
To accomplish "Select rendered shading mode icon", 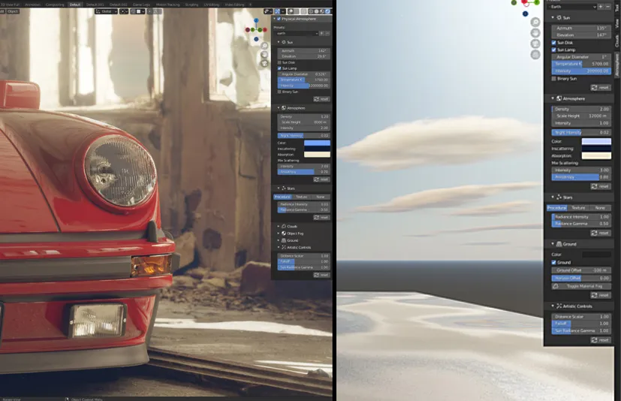I will (327, 11).
